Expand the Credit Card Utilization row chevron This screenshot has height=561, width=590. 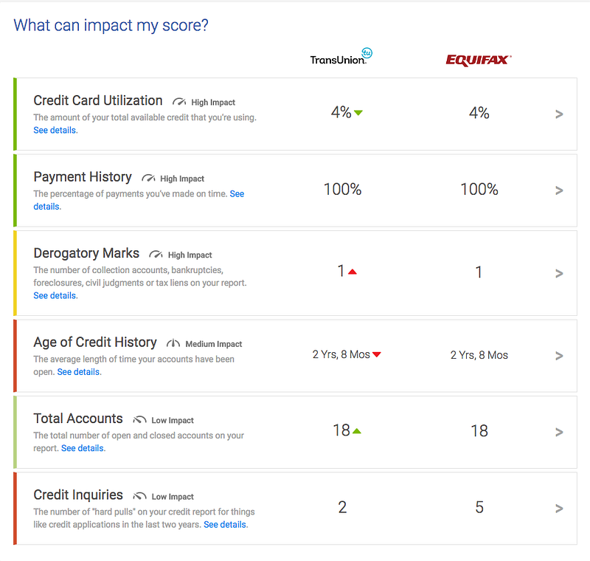pyautogui.click(x=559, y=114)
